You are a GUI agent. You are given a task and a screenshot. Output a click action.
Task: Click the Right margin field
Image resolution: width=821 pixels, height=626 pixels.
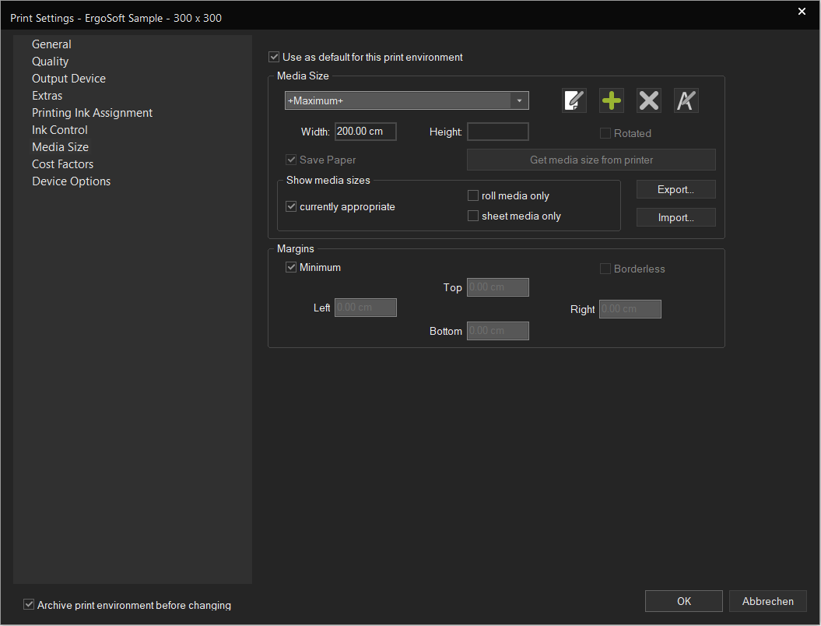coord(630,309)
